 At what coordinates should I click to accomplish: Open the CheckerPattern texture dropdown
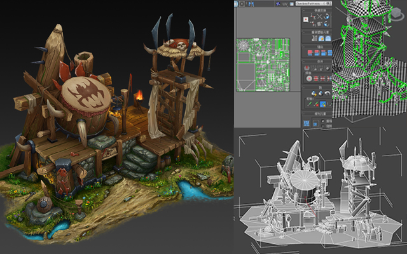tap(314, 4)
